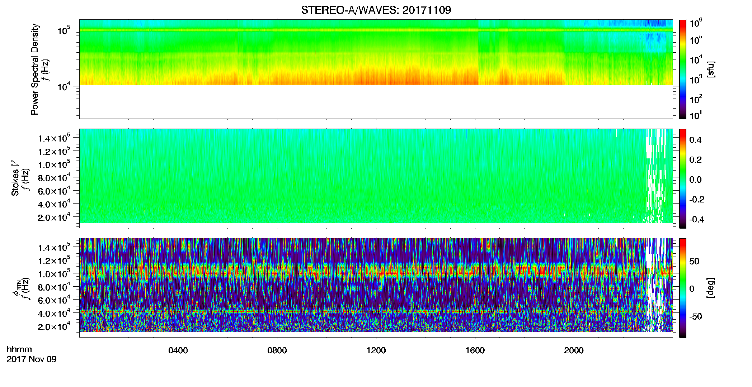Click the Stokes V color bar
The width and height of the screenshot is (752, 387).
(x=683, y=178)
